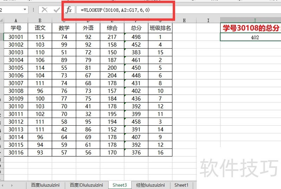Click the three-dot formula bar resize handle
Screen dimensions: 281x189
(x=33, y=10)
